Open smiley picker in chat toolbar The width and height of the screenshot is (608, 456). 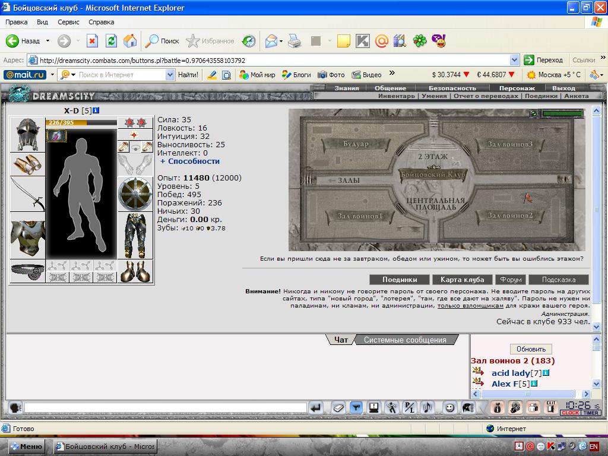tap(449, 407)
